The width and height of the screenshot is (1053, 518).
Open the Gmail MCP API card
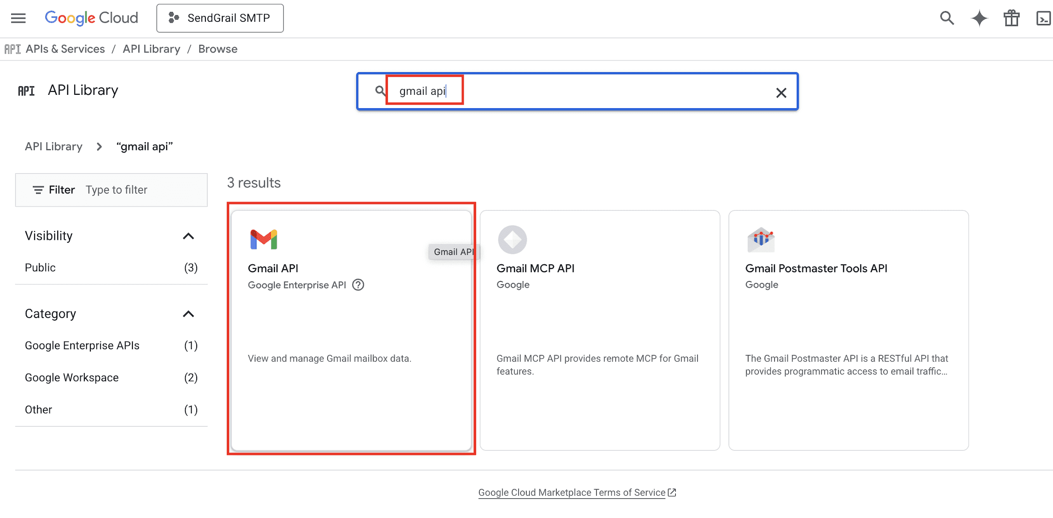pyautogui.click(x=600, y=330)
